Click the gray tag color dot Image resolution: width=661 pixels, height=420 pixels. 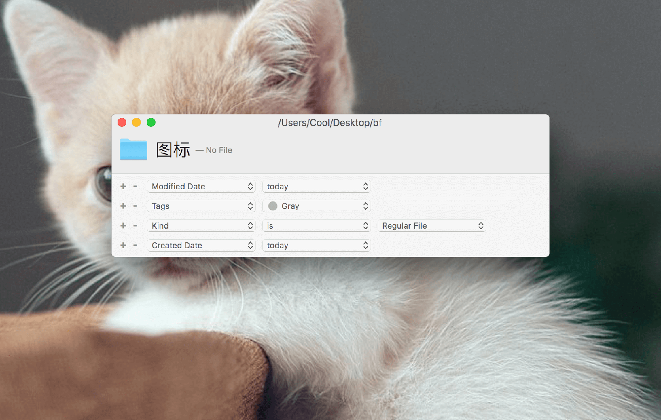pos(273,206)
